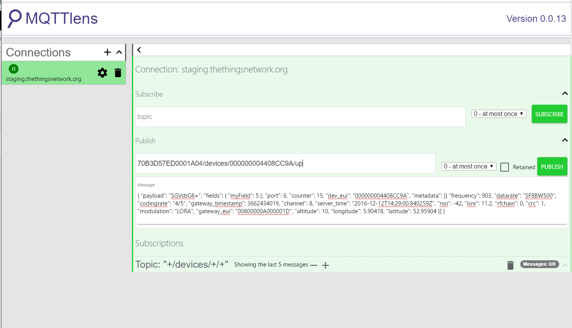
Task: Click the Publish section label
Action: coord(145,141)
